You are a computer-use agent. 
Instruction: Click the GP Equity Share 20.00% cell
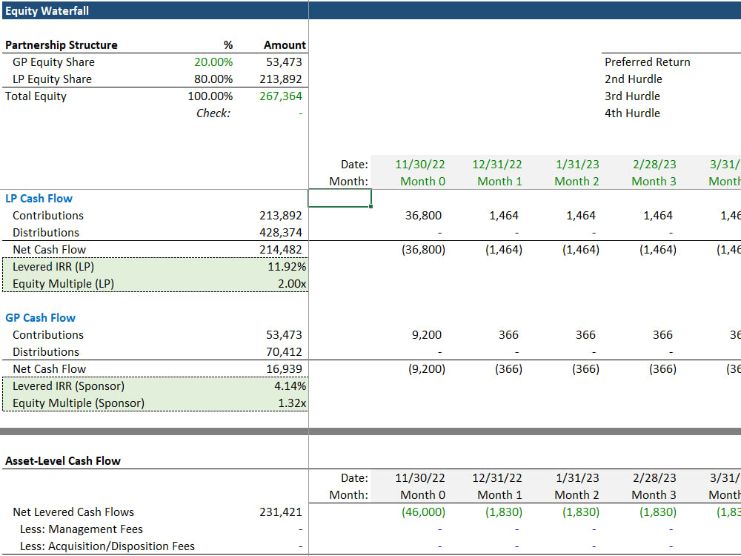213,62
